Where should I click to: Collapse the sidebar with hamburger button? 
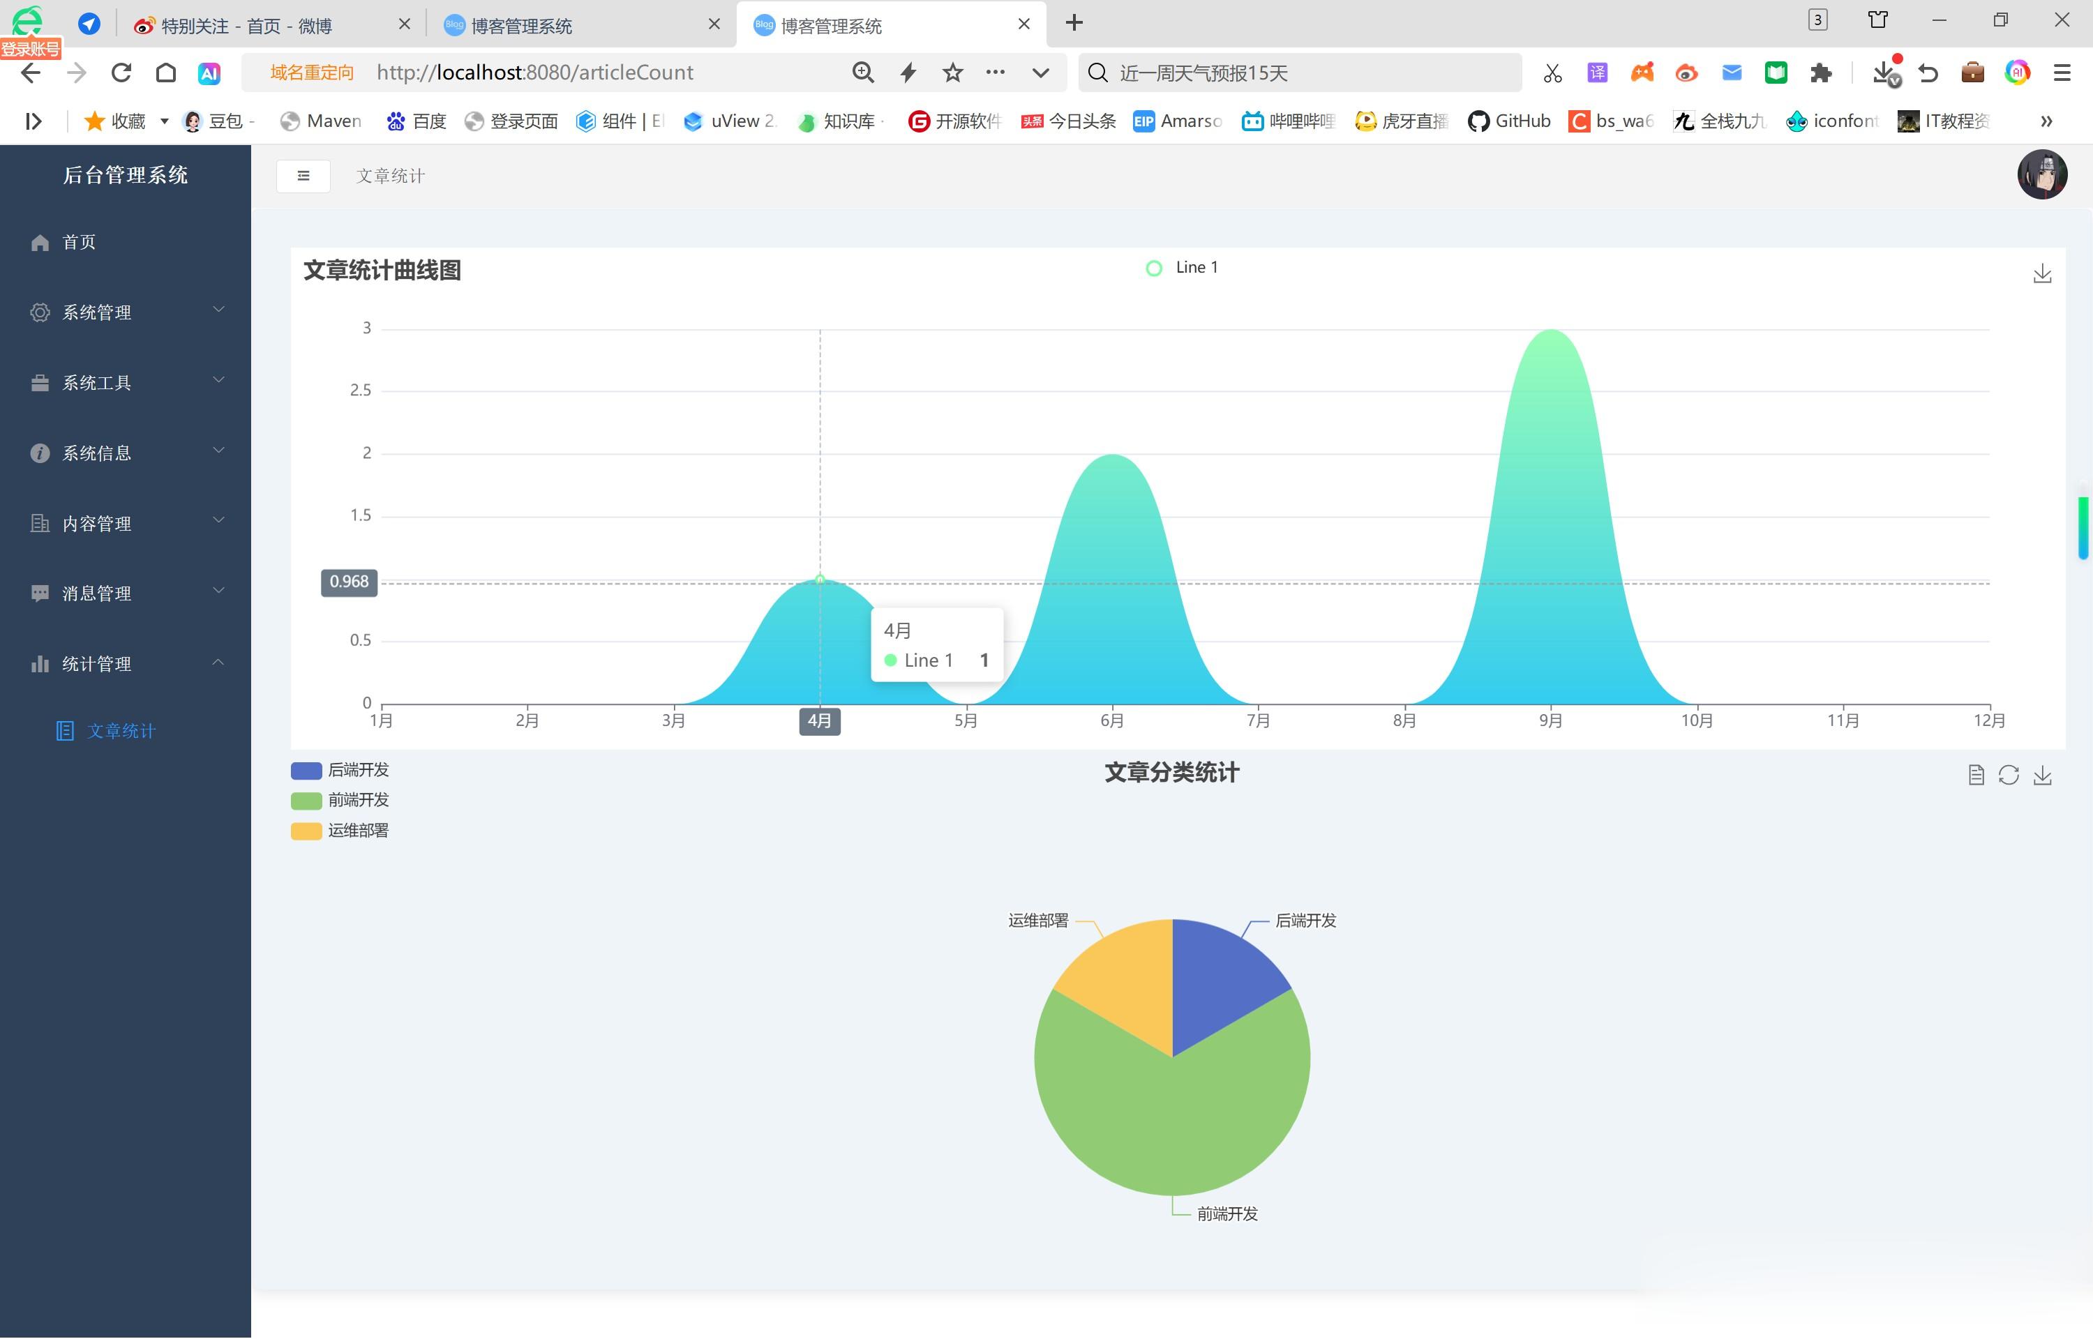pyautogui.click(x=303, y=176)
